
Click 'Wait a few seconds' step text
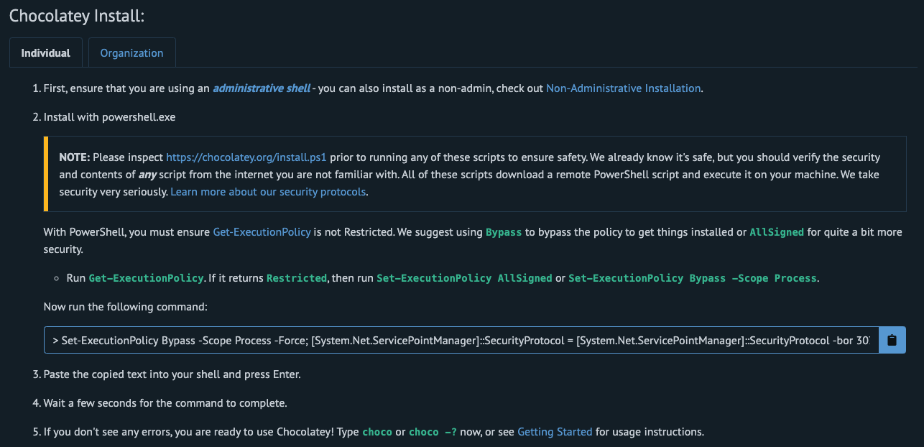click(x=165, y=403)
